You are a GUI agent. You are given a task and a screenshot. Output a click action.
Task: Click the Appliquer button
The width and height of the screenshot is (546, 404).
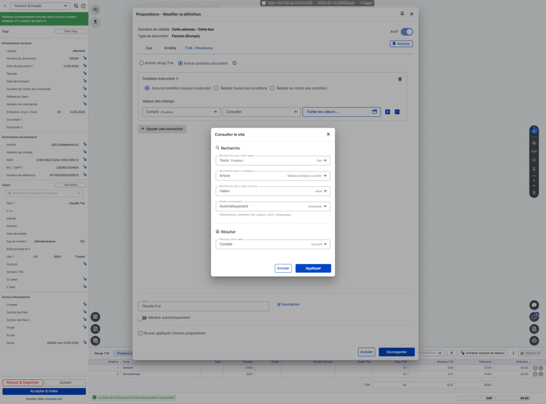click(313, 268)
